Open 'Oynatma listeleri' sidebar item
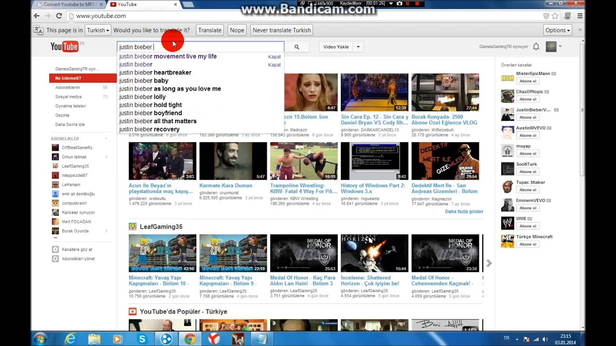This screenshot has width=616, height=346. [x=71, y=106]
